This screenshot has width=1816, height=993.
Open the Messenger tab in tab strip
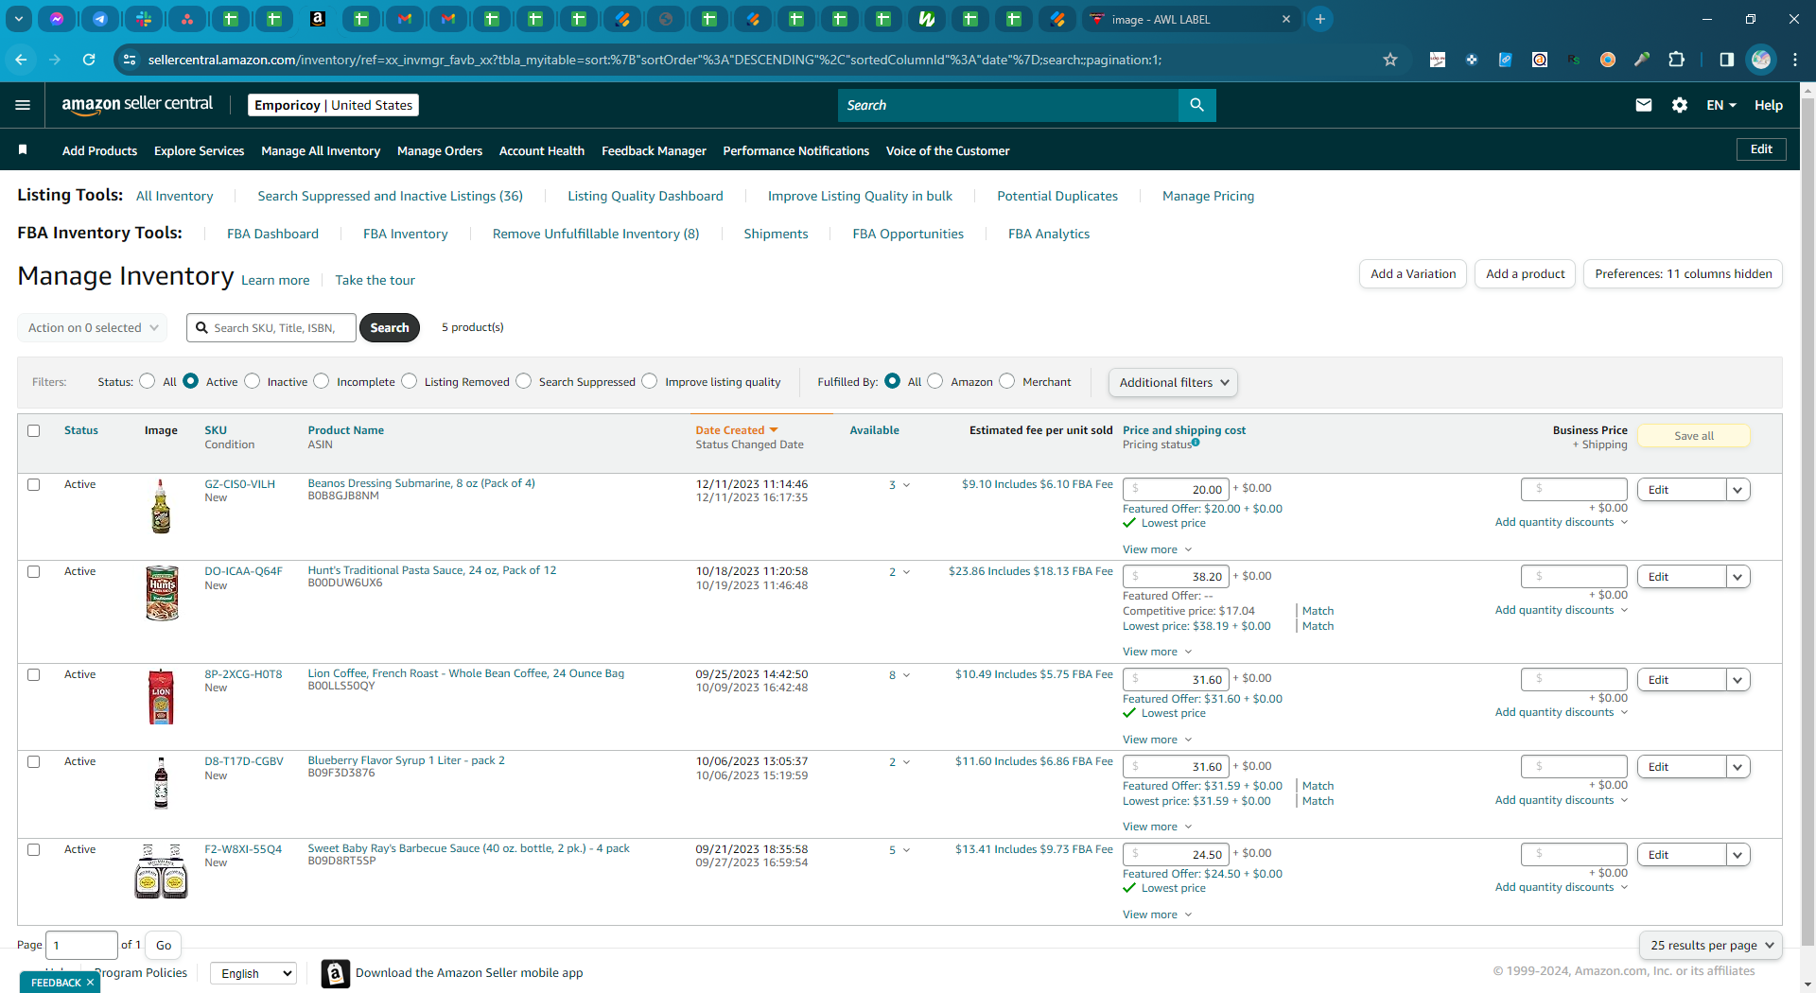(57, 19)
